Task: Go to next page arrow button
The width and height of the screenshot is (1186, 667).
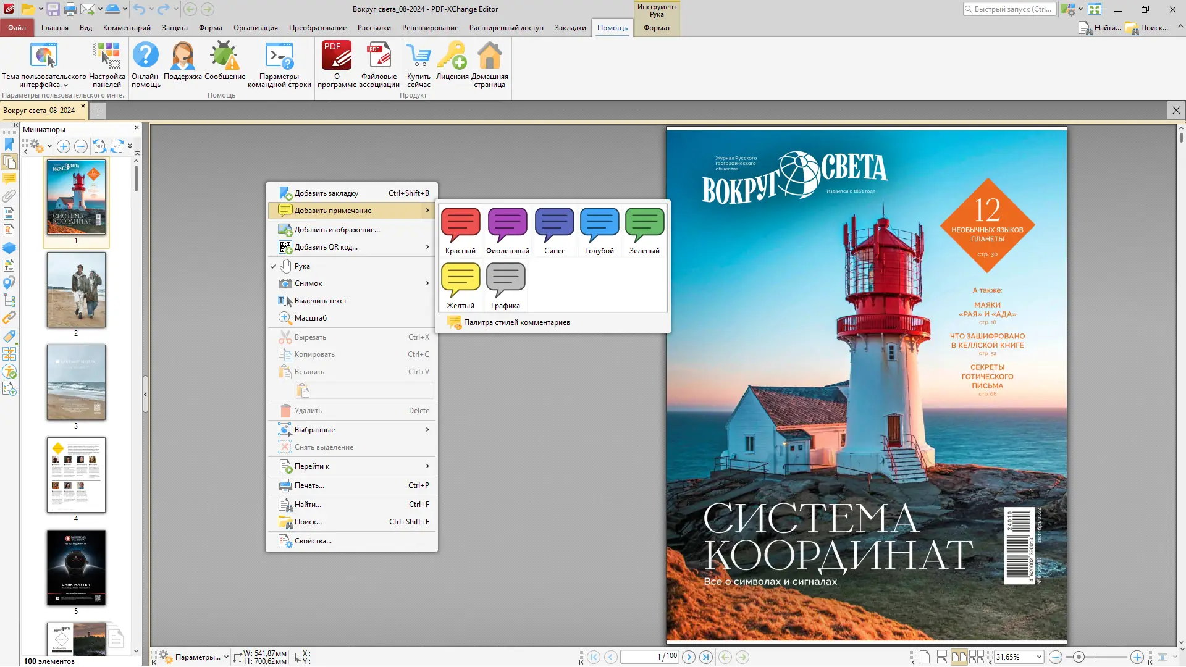Action: [689, 657]
